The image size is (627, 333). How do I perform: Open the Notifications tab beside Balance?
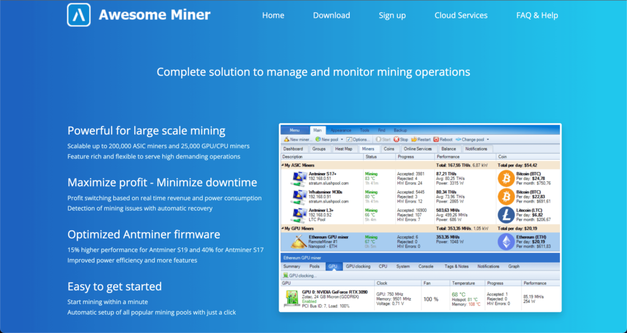tap(476, 149)
